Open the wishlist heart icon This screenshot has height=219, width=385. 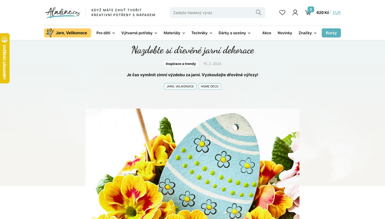(283, 12)
